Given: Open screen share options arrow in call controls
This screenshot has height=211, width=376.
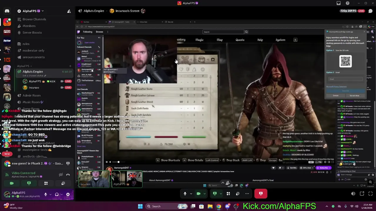Looking at the screenshot, I should point(221,194).
